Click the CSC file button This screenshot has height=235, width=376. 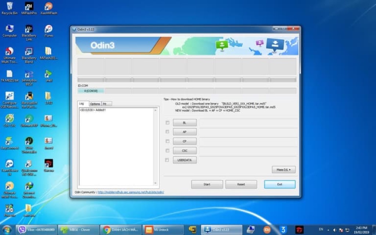[x=185, y=151]
